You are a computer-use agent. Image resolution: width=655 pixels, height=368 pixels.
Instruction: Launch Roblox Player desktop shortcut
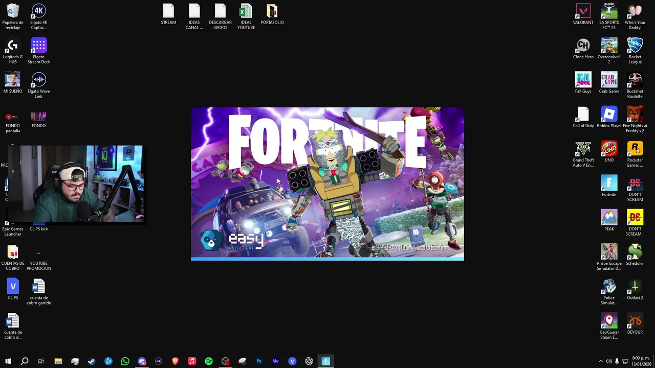click(609, 118)
